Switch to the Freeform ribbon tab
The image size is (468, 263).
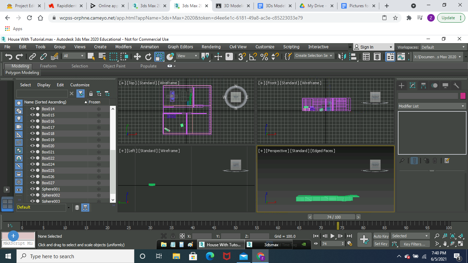[x=48, y=66]
